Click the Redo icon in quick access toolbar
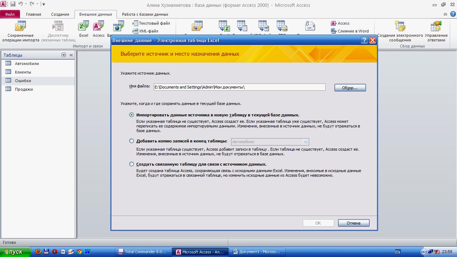Viewport: 457px width, 257px height. click(32, 4)
